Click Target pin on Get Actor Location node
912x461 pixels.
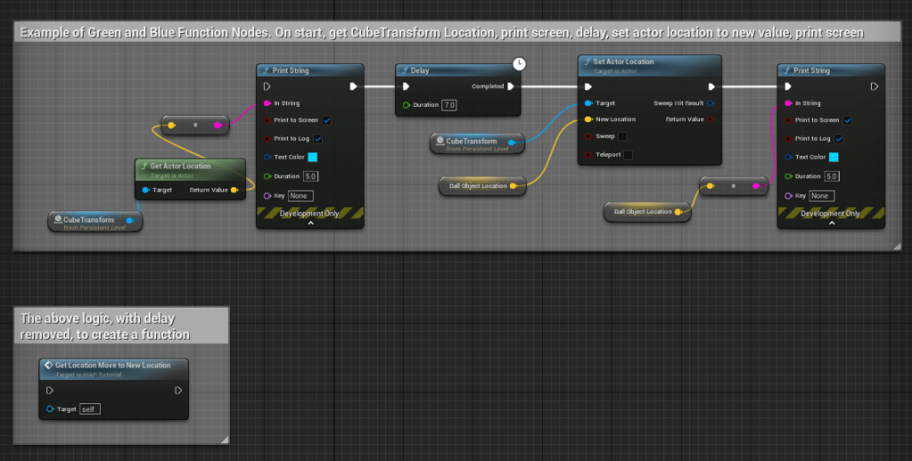pos(145,190)
